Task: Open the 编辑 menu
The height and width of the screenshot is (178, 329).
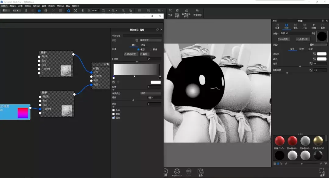Action: 13,6
